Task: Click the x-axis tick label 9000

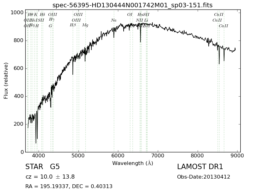Action: coord(237,155)
